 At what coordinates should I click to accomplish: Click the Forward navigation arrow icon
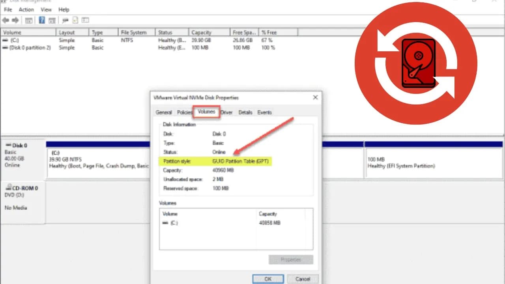(15, 20)
